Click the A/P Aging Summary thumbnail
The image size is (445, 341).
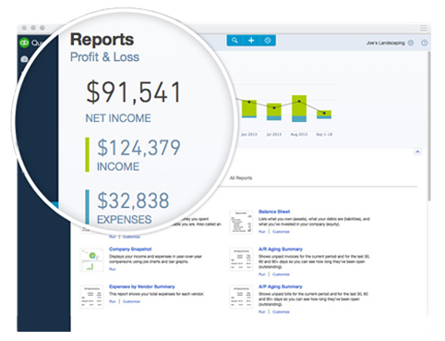tap(241, 297)
